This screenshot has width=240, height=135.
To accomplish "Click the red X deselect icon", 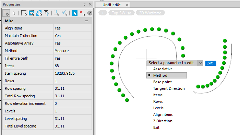I will (82, 13).
